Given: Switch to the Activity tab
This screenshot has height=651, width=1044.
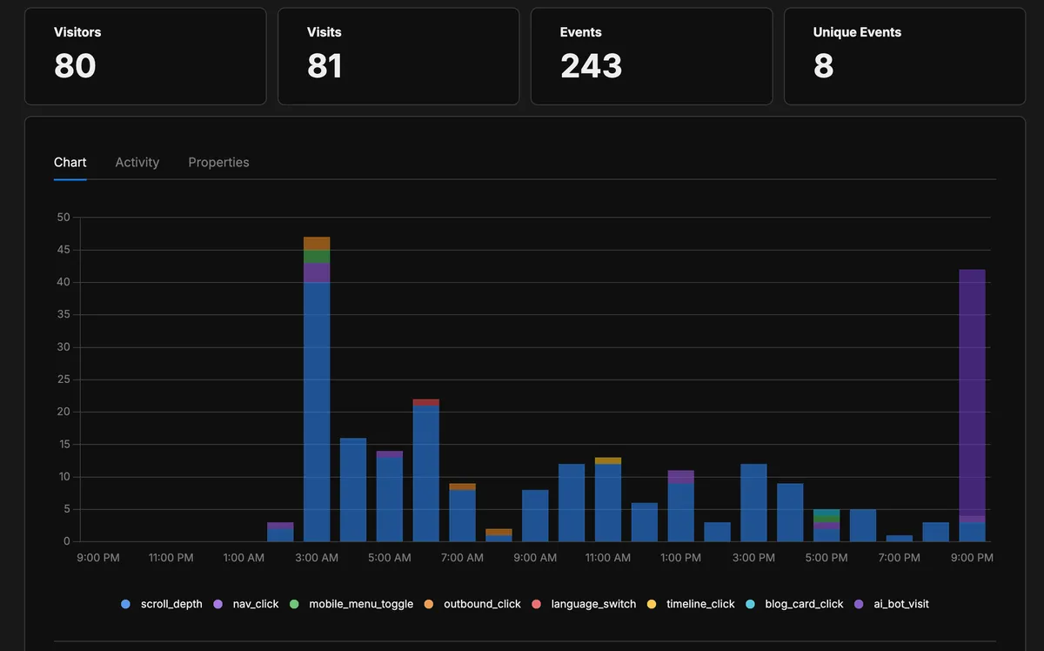Looking at the screenshot, I should (137, 163).
